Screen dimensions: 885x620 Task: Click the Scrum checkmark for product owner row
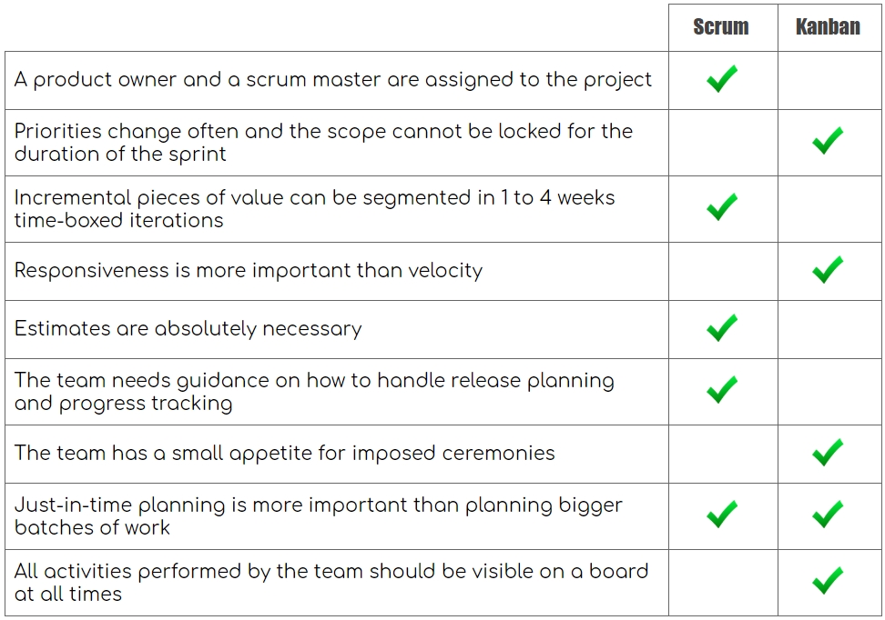tap(722, 78)
